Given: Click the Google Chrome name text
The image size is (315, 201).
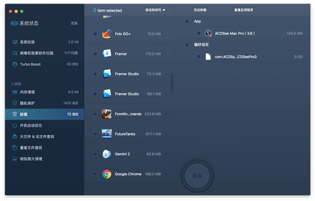Looking at the screenshot, I should click(x=128, y=174).
